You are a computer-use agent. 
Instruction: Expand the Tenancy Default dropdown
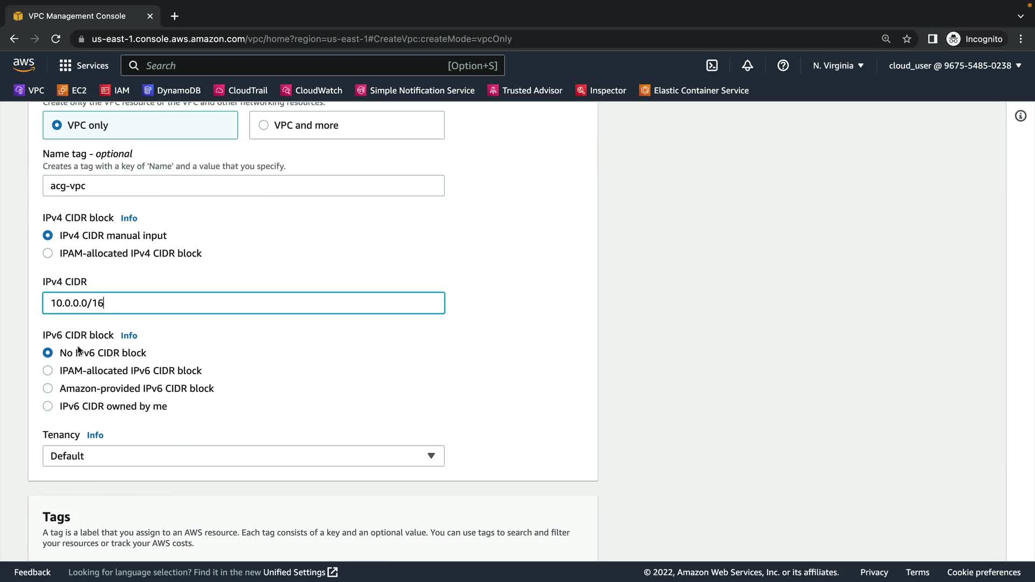point(243,456)
